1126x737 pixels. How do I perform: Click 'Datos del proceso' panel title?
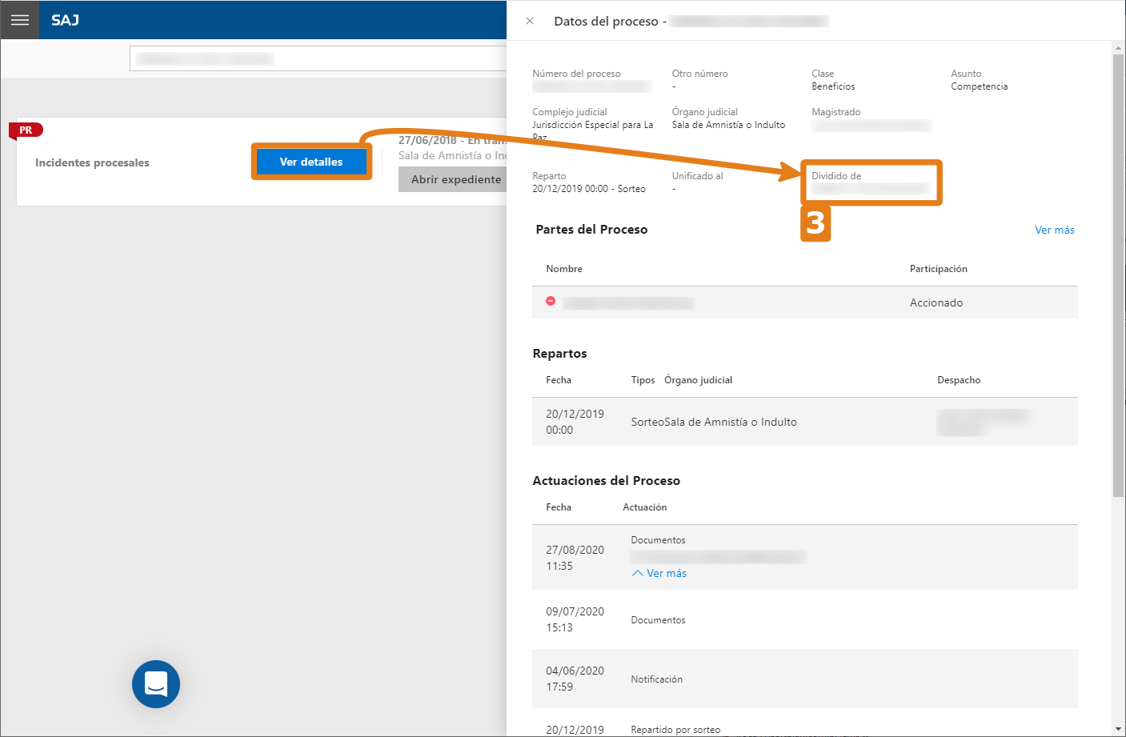tap(606, 22)
